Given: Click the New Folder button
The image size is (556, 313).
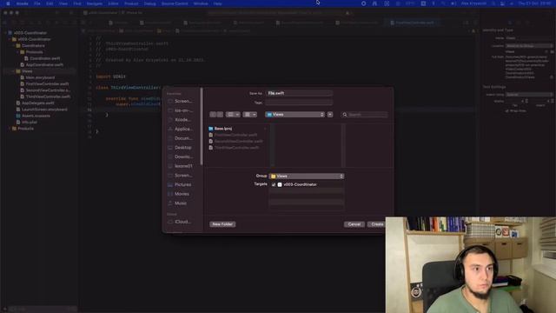Looking at the screenshot, I should point(222,224).
